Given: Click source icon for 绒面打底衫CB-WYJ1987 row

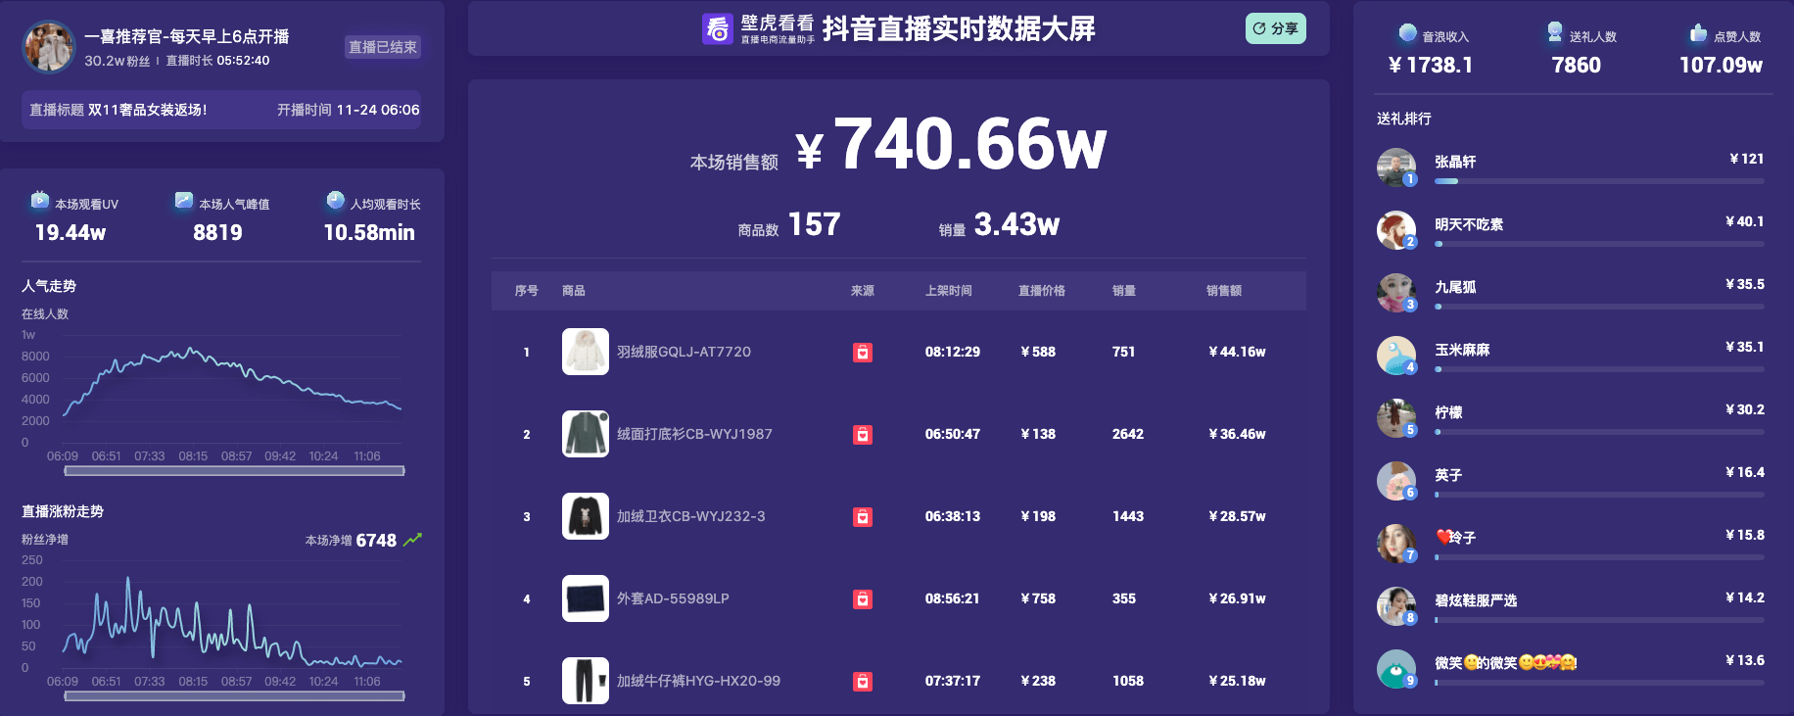Looking at the screenshot, I should [x=863, y=434].
